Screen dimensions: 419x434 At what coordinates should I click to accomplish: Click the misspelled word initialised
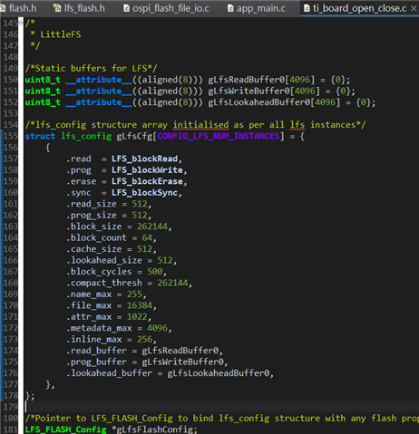[200, 125]
